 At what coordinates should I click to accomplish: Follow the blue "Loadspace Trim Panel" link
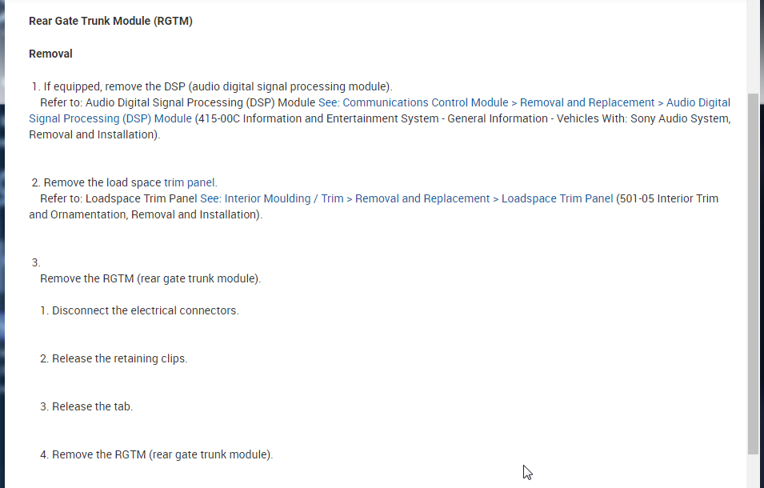point(557,198)
